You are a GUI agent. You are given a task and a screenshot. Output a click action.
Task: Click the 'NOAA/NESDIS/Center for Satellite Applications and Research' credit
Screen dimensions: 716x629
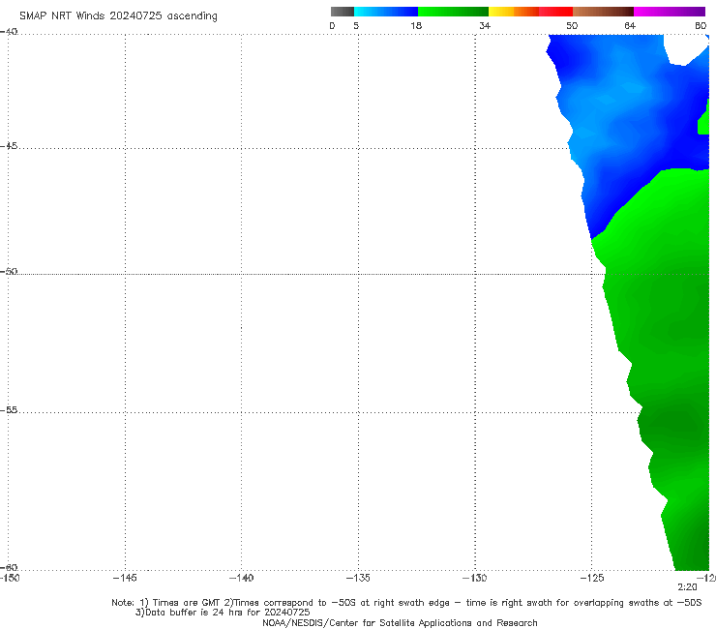coord(400,623)
